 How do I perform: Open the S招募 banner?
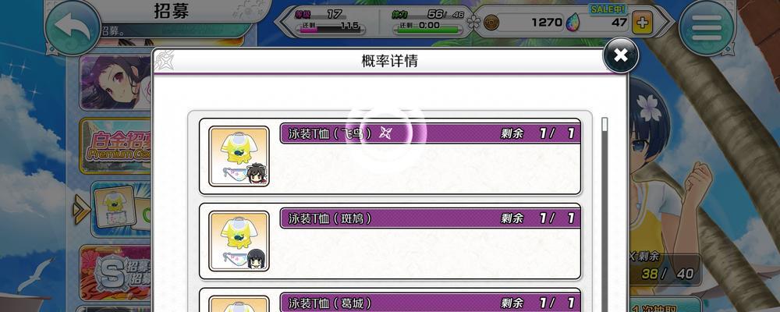click(x=116, y=273)
